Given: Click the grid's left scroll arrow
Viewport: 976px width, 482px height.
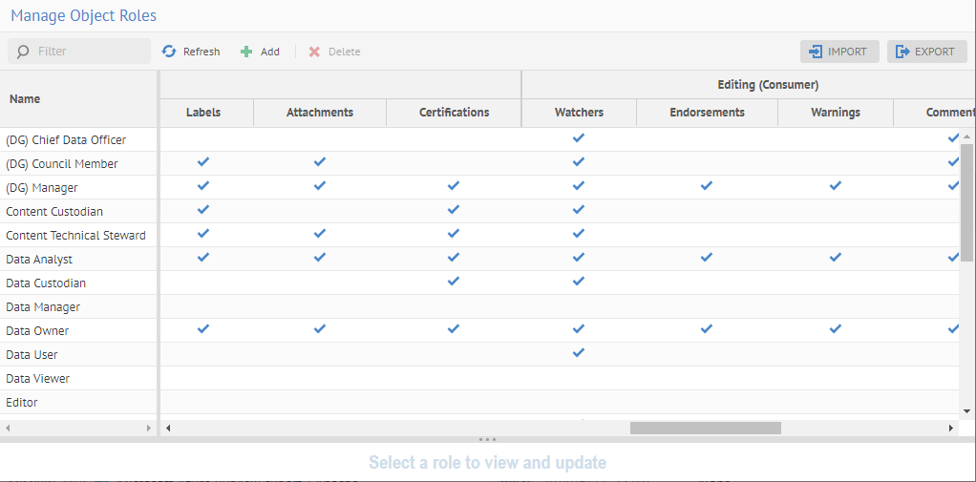Looking at the screenshot, I should tap(169, 429).
